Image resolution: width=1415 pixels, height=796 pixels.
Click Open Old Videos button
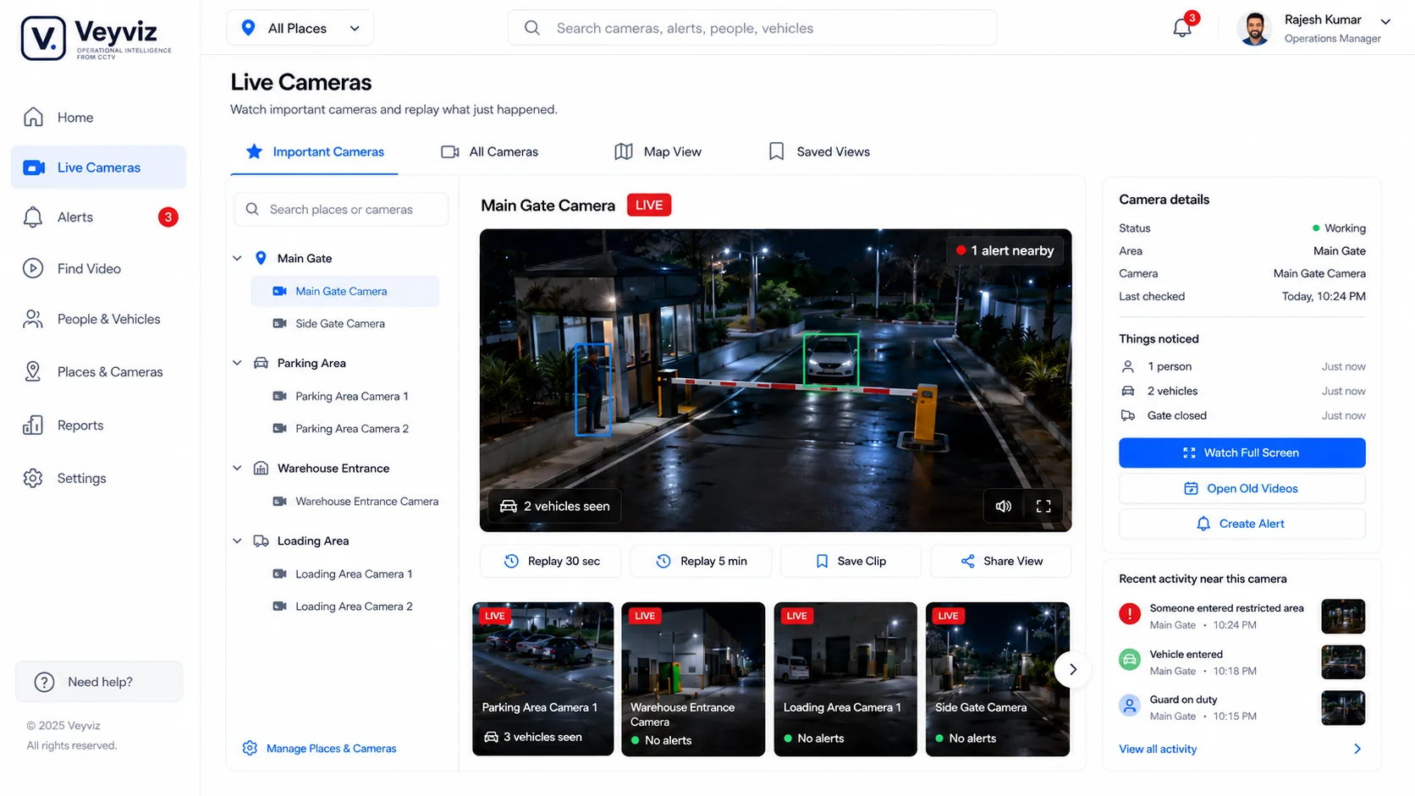tap(1242, 488)
